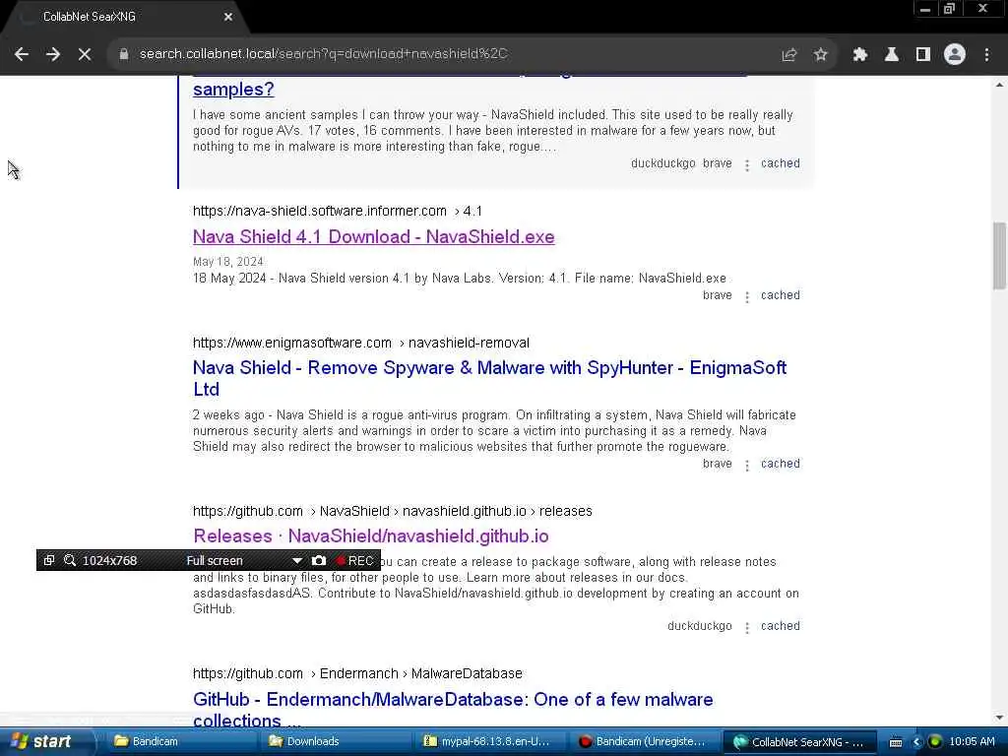Switch to Bandicam (Unregistered) taskbar item

[643, 742]
